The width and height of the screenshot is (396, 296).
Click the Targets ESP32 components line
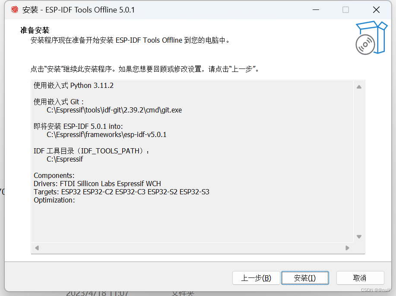click(121, 192)
